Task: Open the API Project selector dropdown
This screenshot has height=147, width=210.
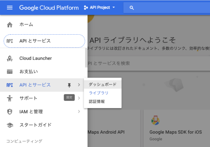Action: coord(99,7)
